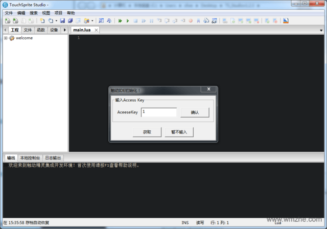This screenshot has width=327, height=229.
Task: Click the stacked windows icon after bookmark
Action: [206, 20]
